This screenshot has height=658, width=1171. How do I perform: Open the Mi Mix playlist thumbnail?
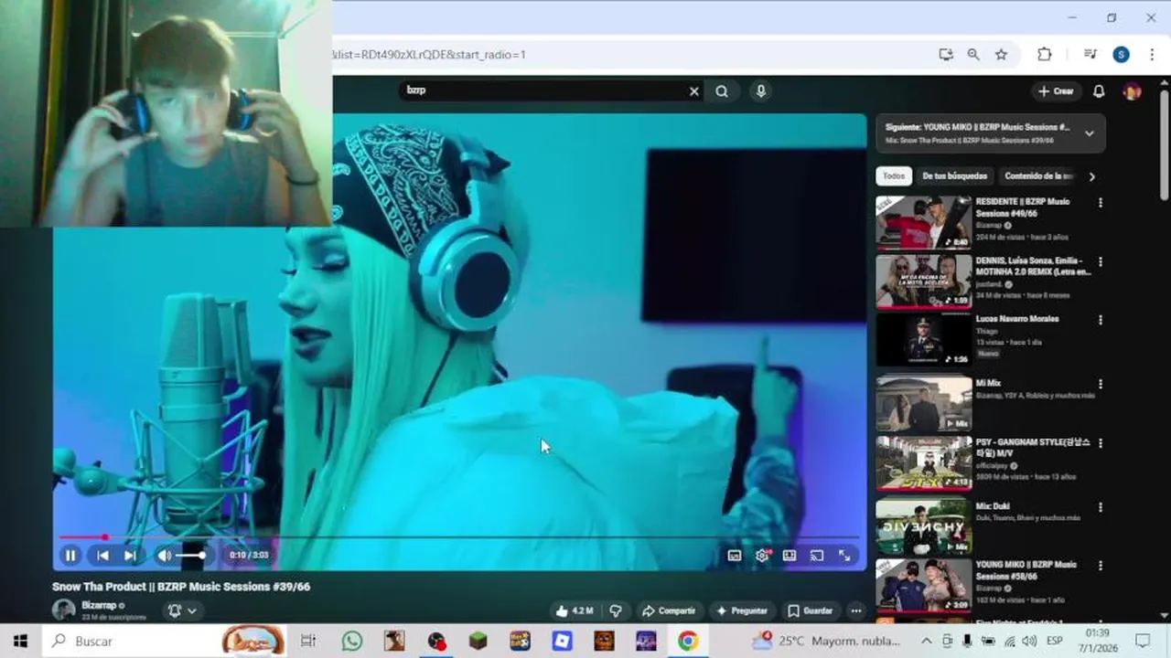923,403
